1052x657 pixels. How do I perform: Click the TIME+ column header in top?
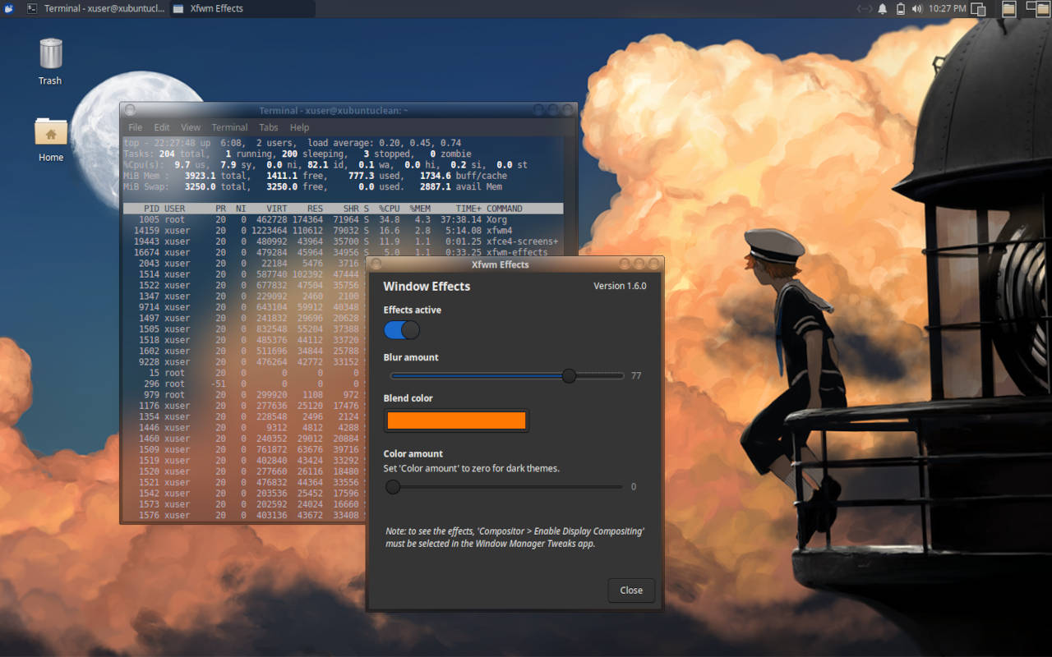click(x=468, y=209)
